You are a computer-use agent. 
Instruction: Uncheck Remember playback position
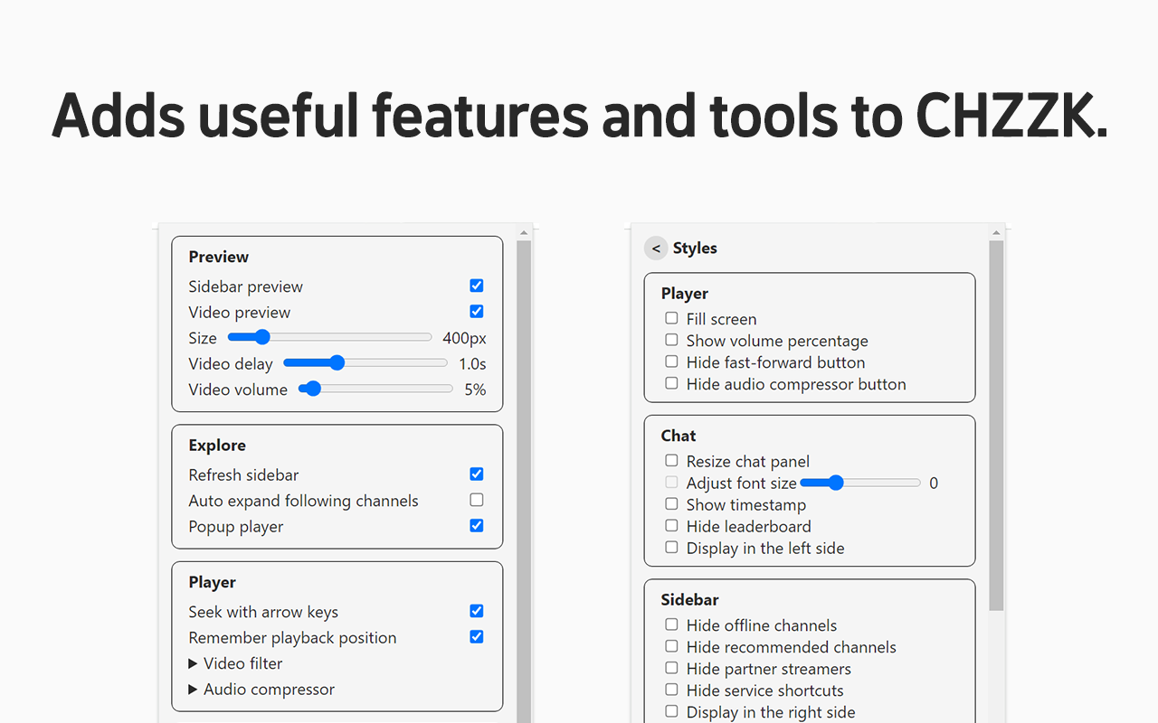[477, 637]
